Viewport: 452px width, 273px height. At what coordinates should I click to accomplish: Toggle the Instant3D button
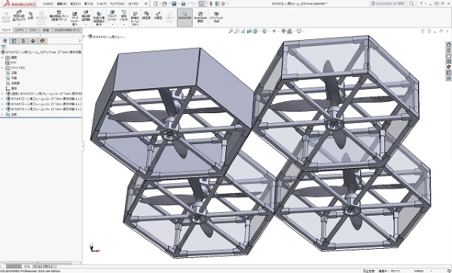click(x=185, y=17)
